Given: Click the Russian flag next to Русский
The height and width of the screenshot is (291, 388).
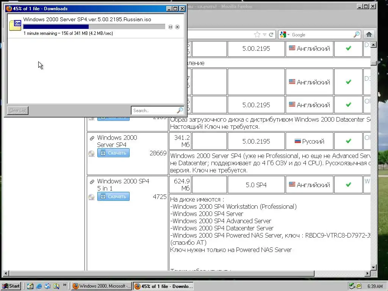Looking at the screenshot, I should (x=298, y=141).
